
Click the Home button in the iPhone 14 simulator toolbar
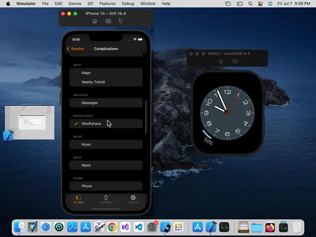pyautogui.click(x=94, y=21)
